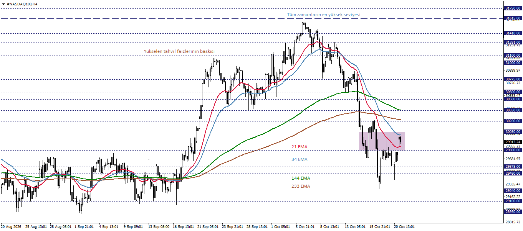The width and height of the screenshot is (523, 231).
Task: Click the '20 Aug 2026' date label
Action: coord(11,227)
